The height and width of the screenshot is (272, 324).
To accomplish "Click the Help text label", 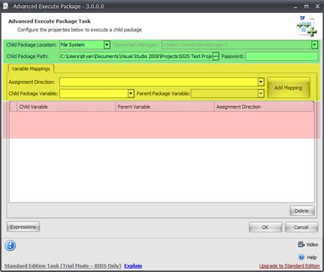I will [312, 258].
